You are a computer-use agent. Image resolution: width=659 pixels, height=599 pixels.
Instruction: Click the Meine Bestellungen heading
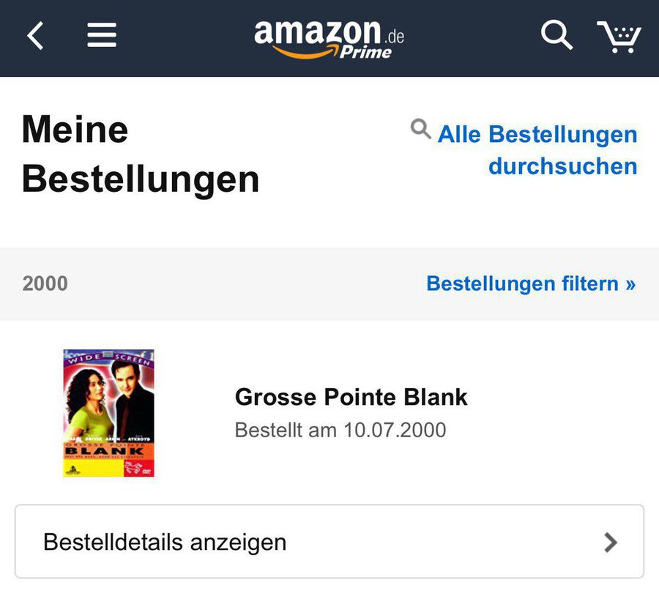point(140,155)
